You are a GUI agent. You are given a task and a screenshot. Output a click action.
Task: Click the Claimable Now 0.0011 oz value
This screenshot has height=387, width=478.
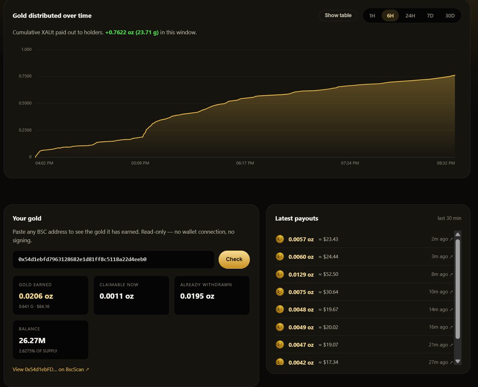117,296
